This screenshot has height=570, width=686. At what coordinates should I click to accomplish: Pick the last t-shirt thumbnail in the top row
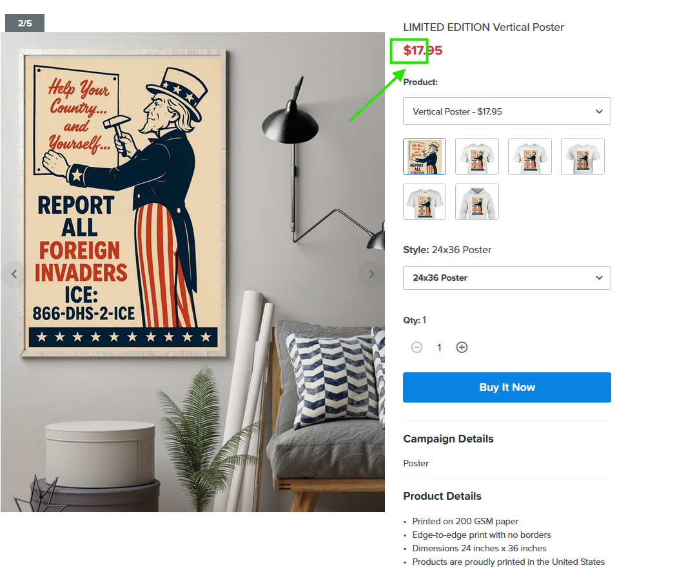[583, 157]
